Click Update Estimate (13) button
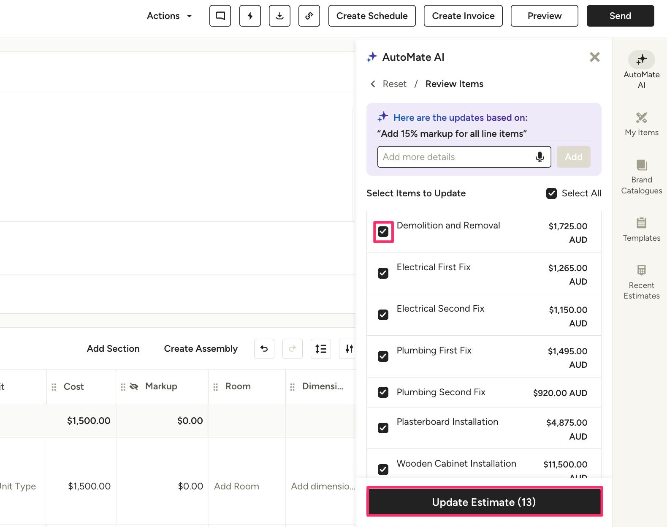The height and width of the screenshot is (527, 667). click(x=484, y=502)
